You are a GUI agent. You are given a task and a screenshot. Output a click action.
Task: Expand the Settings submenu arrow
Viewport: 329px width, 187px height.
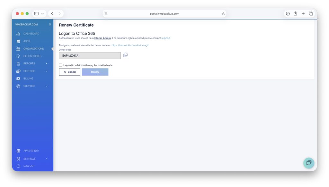[46, 159]
